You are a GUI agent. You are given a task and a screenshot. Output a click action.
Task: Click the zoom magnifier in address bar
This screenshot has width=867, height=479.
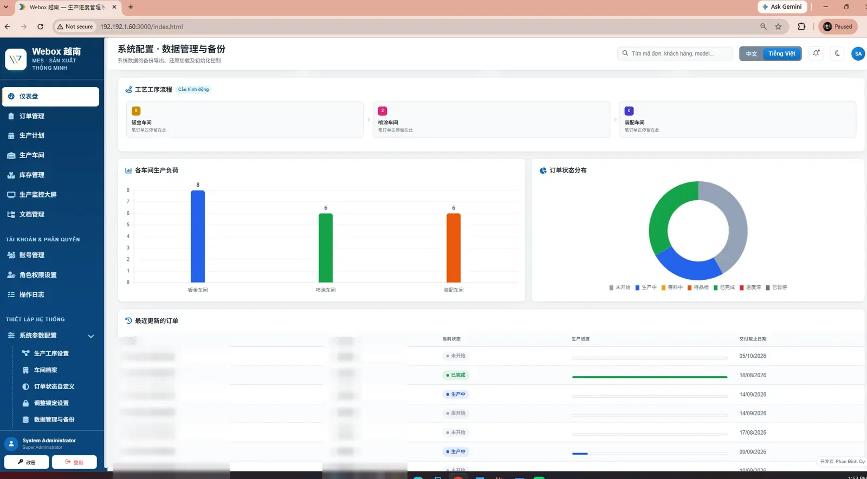pos(763,27)
